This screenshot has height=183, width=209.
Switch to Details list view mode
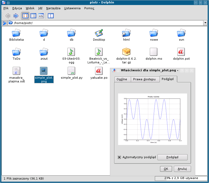coord(33,16)
